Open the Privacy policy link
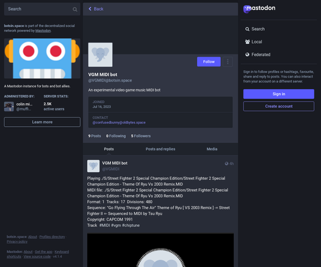The height and width of the screenshot is (267, 321). (x=17, y=241)
